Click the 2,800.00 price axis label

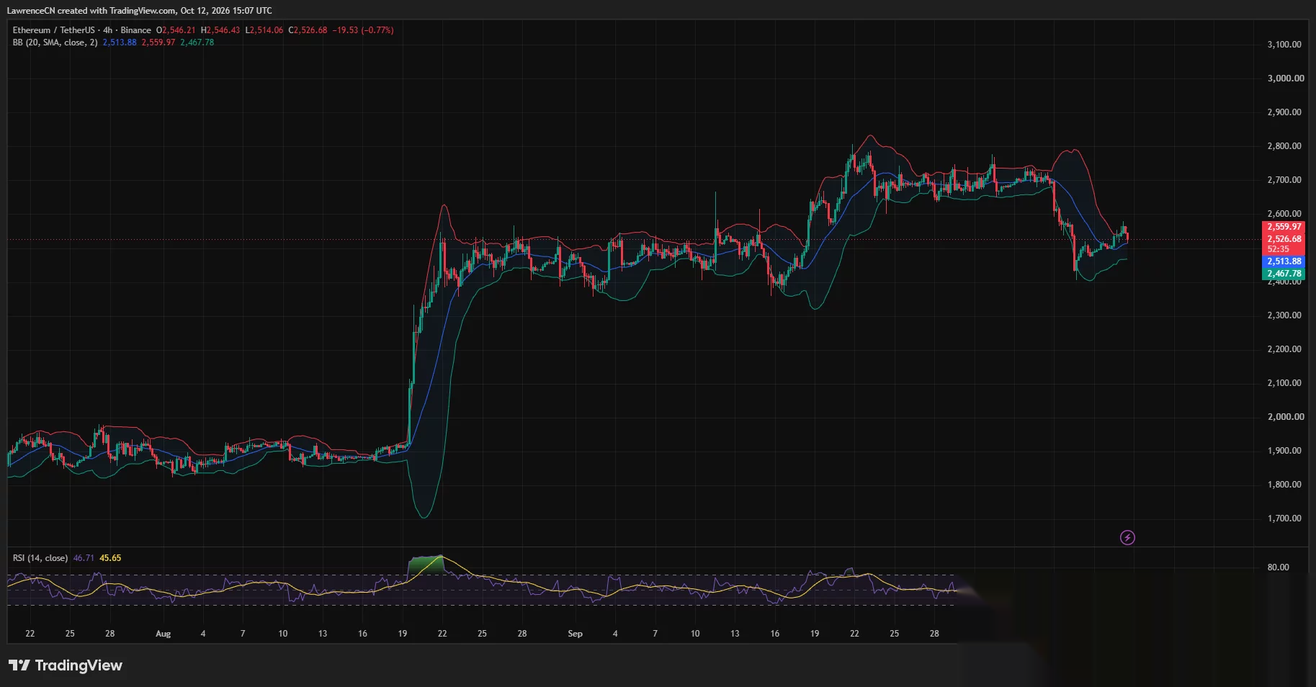(1284, 146)
